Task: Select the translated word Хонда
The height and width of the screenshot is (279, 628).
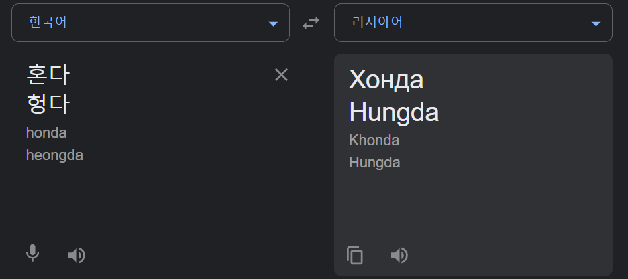Action: (386, 80)
